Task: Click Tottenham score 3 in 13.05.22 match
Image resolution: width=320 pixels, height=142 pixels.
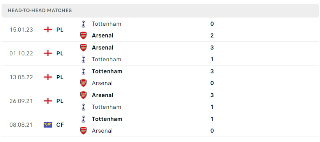Action: click(212, 71)
